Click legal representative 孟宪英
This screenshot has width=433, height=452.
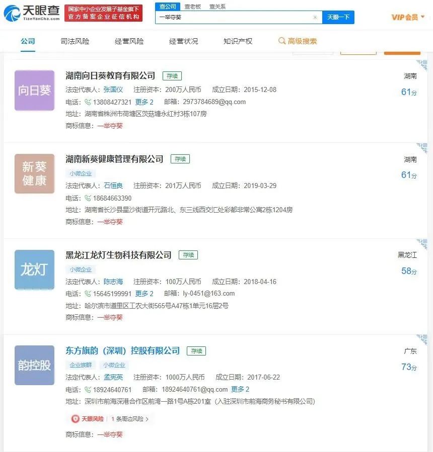tap(113, 377)
